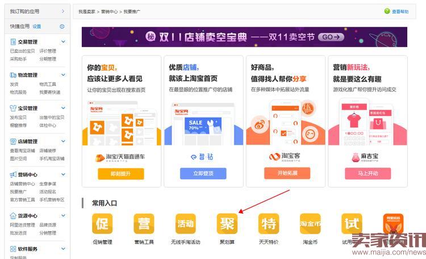This screenshot has width=426, height=259.
Task: Click the 宝贝管理 shirt icon
Action: tap(13, 108)
